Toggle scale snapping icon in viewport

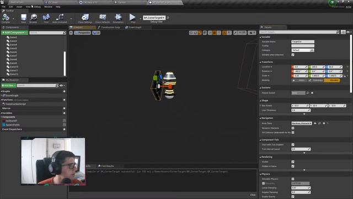tap(236, 33)
